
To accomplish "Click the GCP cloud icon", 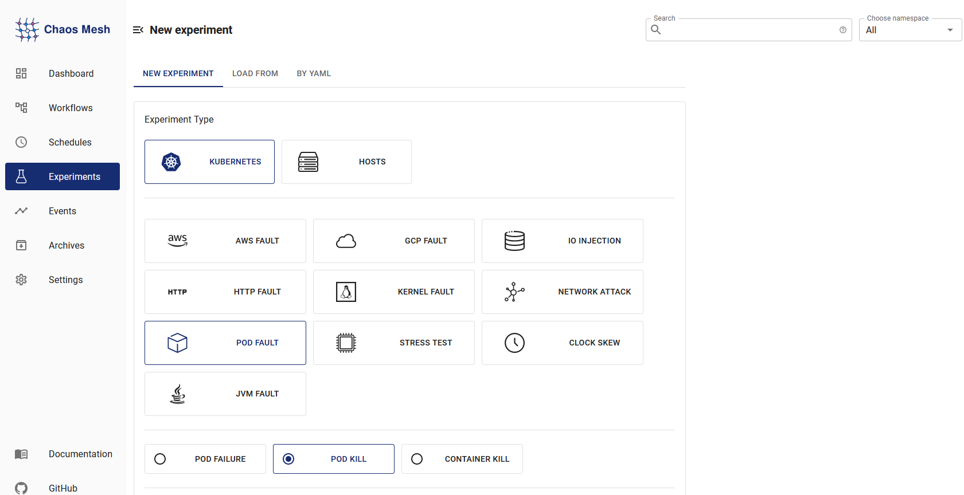I will 346,241.
